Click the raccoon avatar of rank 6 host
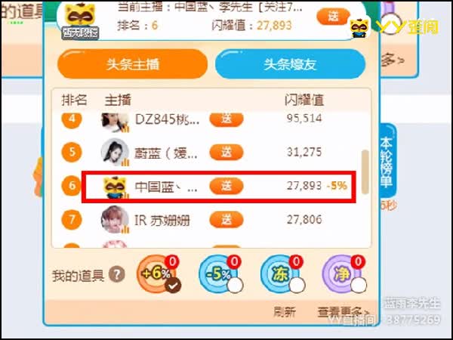 click(x=115, y=187)
